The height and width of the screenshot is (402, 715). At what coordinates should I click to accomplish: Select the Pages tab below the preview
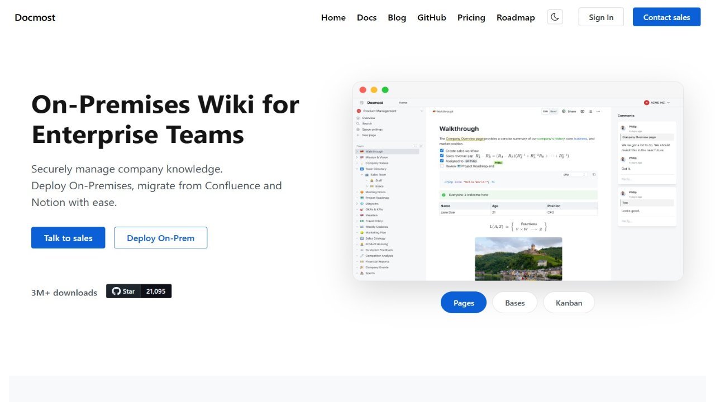pyautogui.click(x=464, y=303)
